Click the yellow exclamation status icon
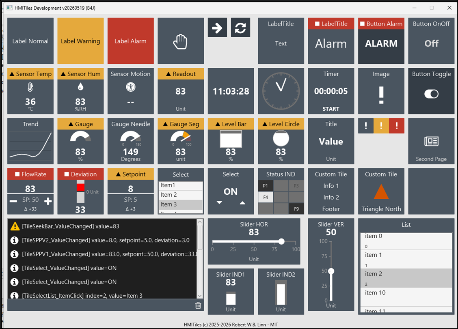 pos(381,126)
